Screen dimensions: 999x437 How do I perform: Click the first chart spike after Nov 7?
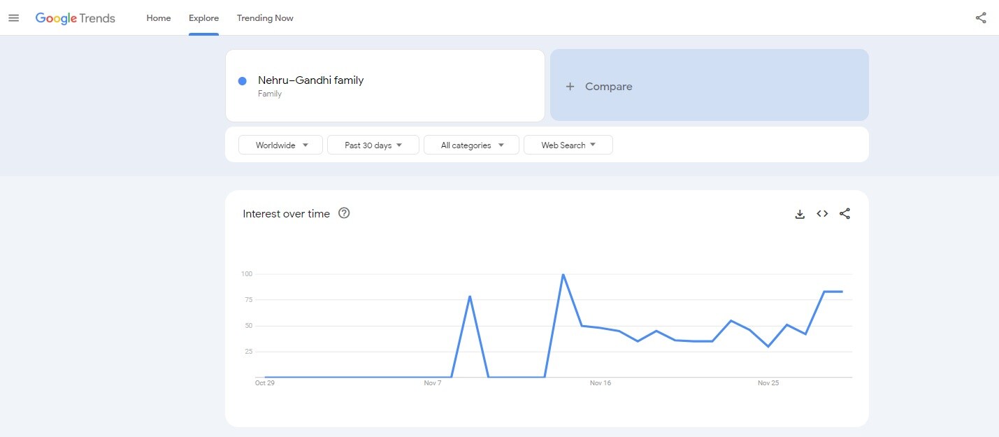(x=470, y=296)
